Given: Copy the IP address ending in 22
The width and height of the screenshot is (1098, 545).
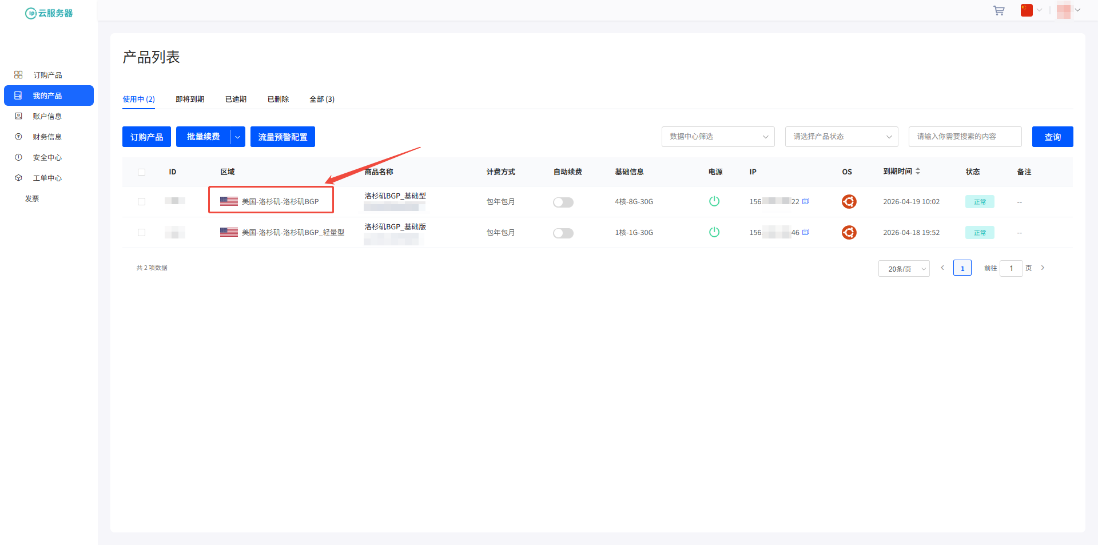Looking at the screenshot, I should 806,201.
